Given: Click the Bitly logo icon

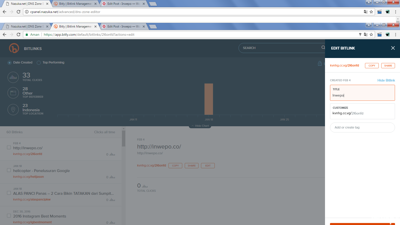Looking at the screenshot, I should (14, 48).
